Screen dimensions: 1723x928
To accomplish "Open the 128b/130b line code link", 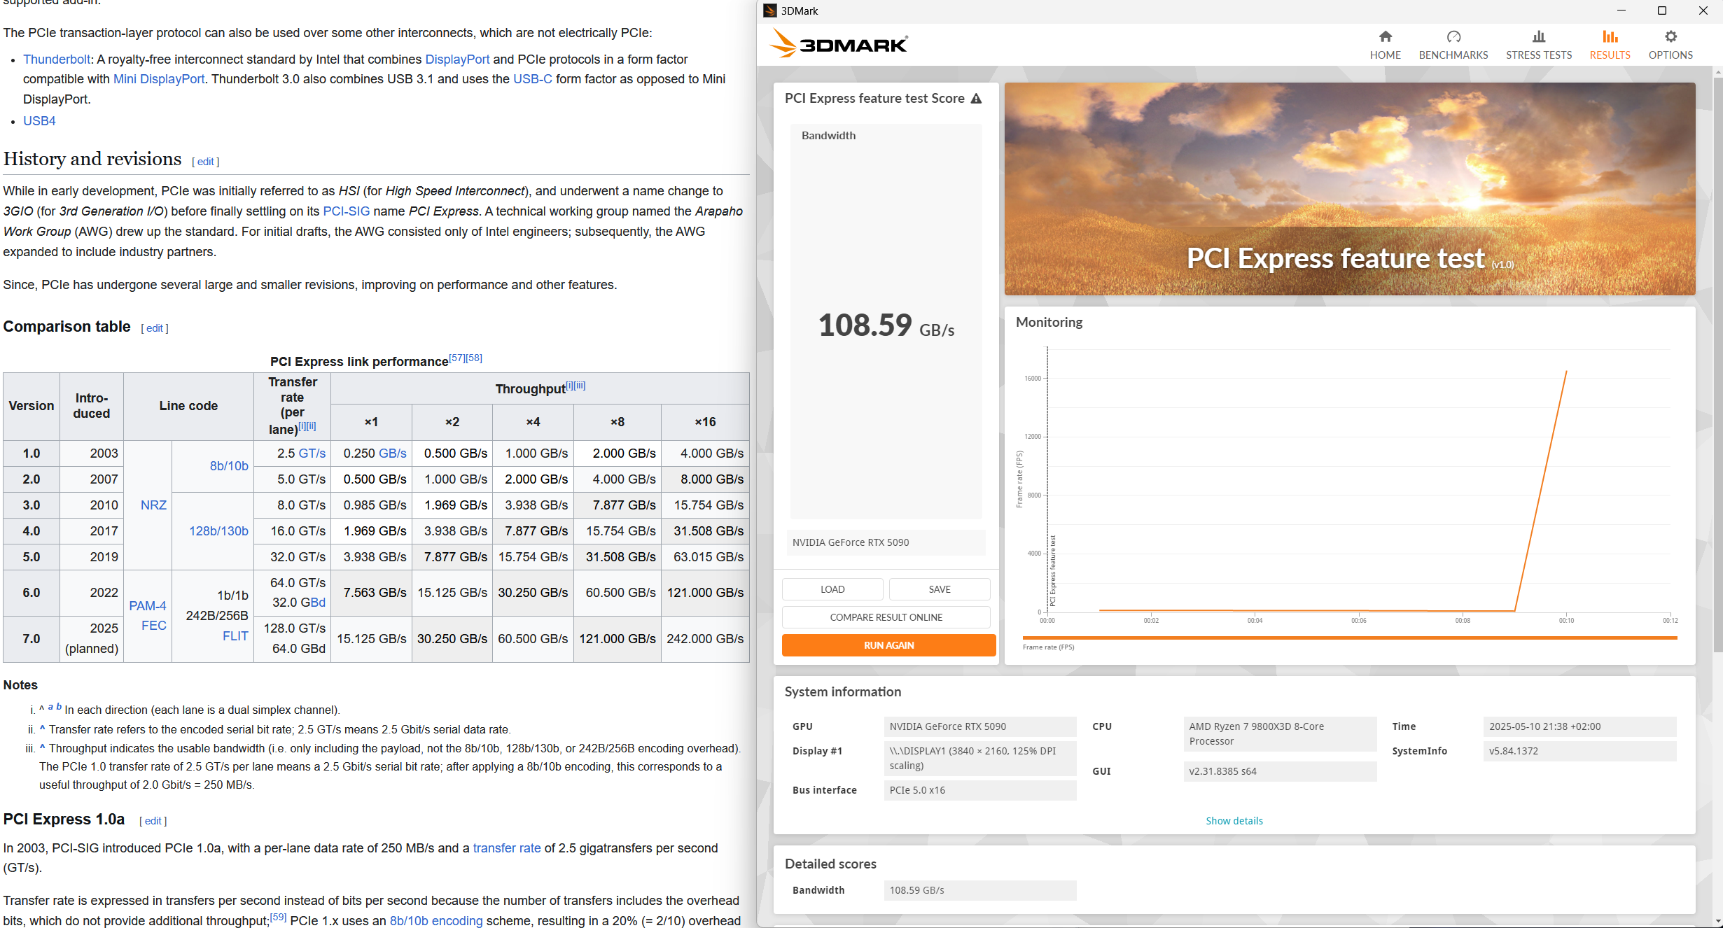I will 218,531.
